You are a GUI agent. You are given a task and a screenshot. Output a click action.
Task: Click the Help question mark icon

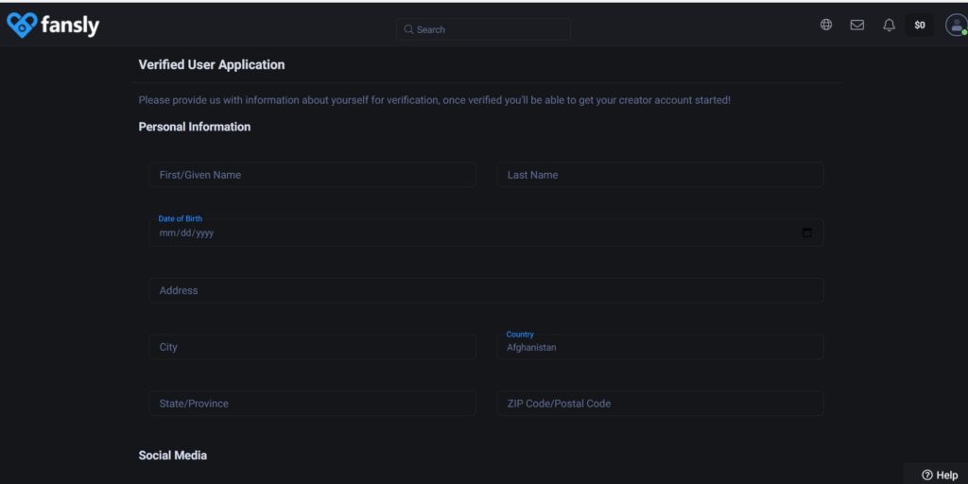tap(926, 475)
